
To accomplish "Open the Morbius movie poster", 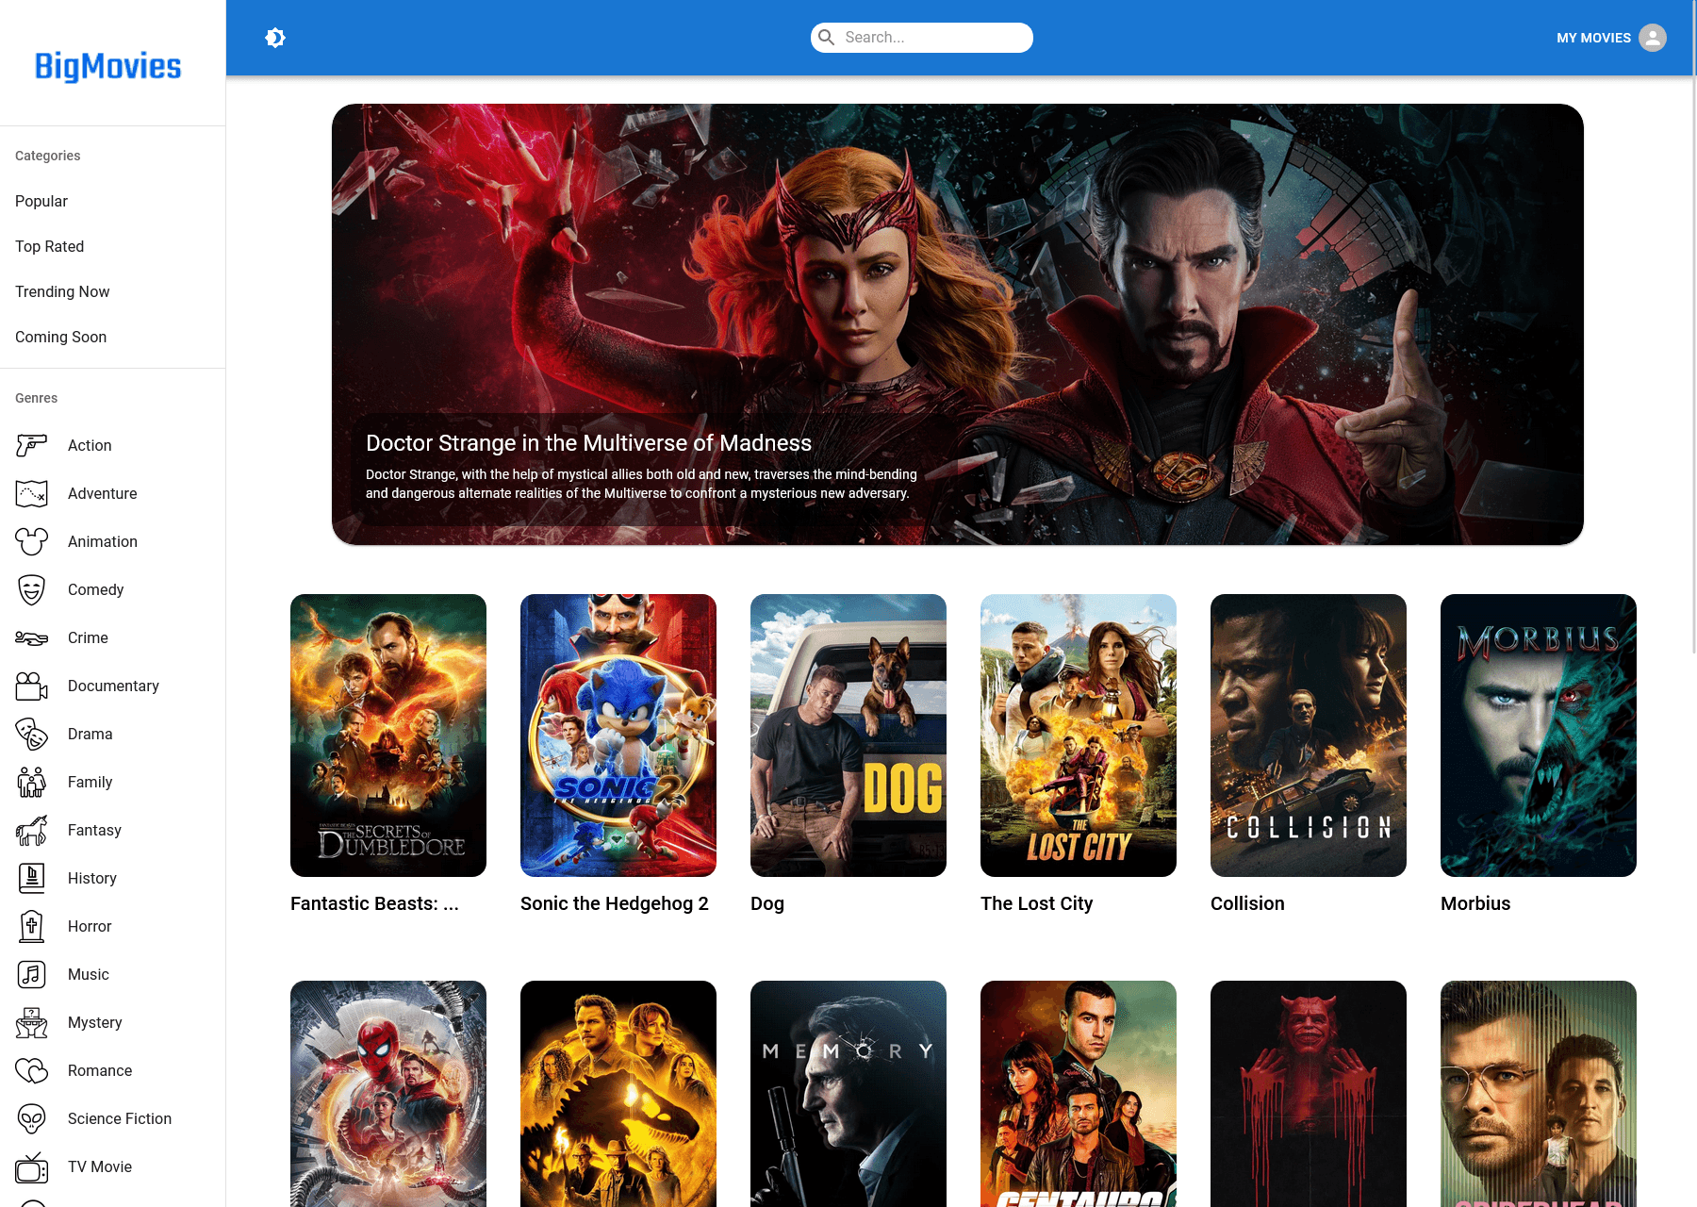I will coord(1539,736).
